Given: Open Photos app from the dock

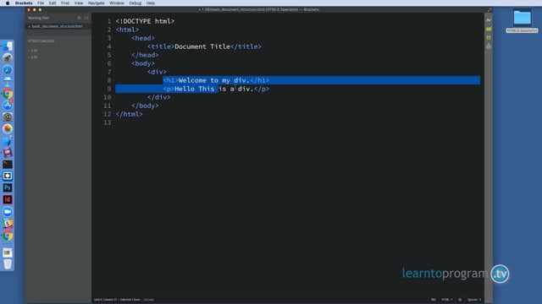Looking at the screenshot, I should point(8,128).
